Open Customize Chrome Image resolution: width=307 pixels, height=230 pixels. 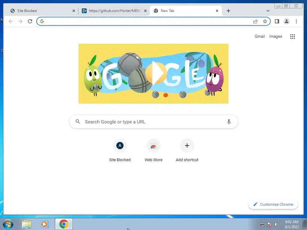pos(273,204)
